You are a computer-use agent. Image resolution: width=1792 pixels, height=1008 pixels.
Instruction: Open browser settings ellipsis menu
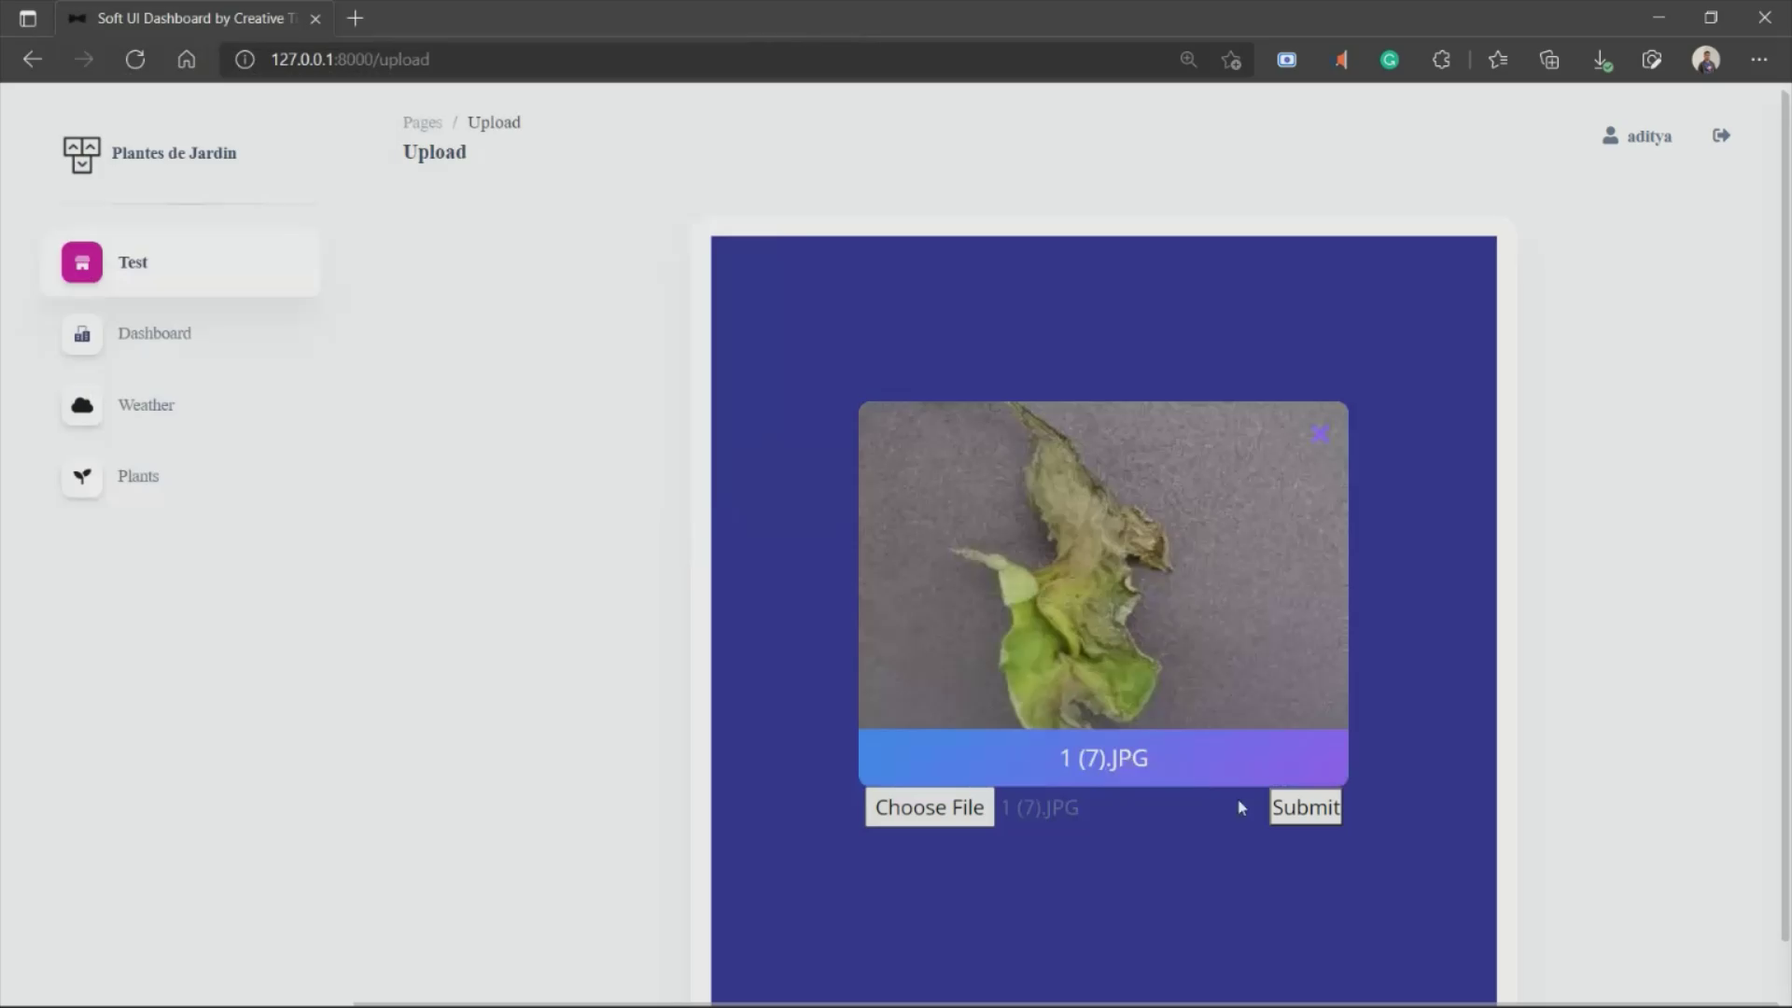(1758, 60)
